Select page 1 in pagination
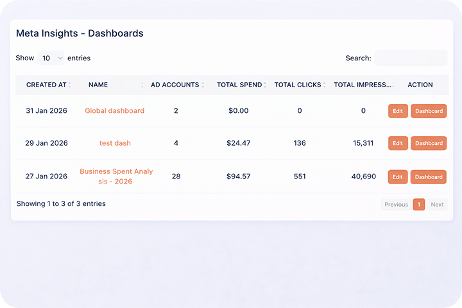Viewport: 462px width, 308px height. [418, 205]
